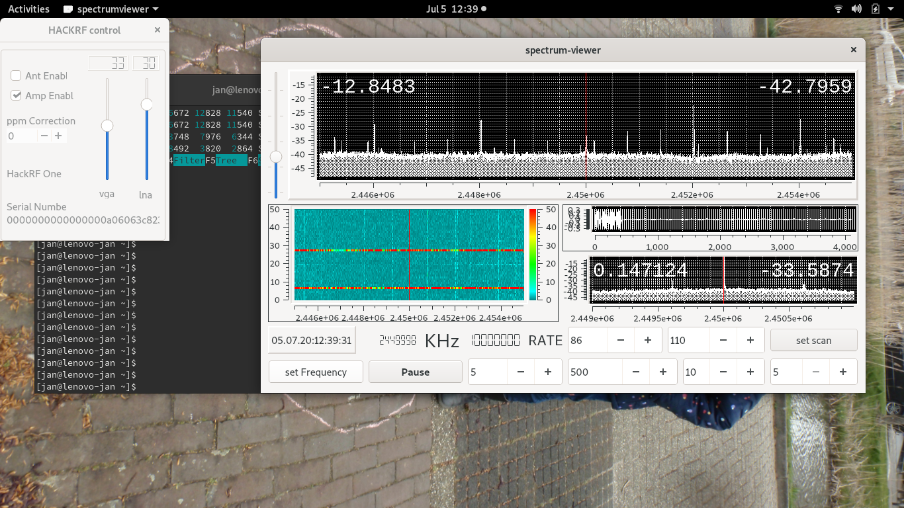
Task: Click the 500 value input field
Action: tap(596, 372)
